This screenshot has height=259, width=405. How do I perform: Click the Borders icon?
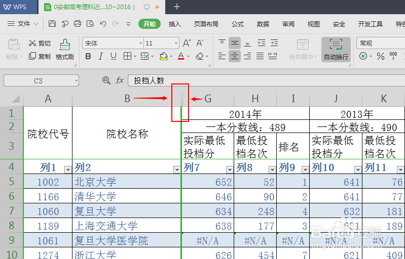click(127, 56)
